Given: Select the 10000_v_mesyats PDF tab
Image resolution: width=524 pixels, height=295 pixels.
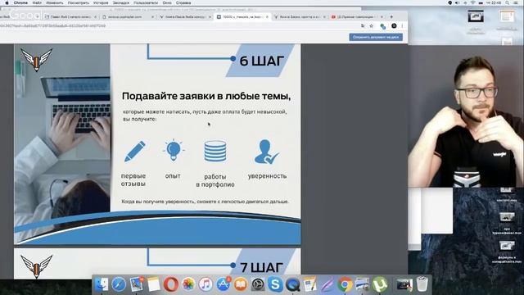Looking at the screenshot, I should pos(242,16).
